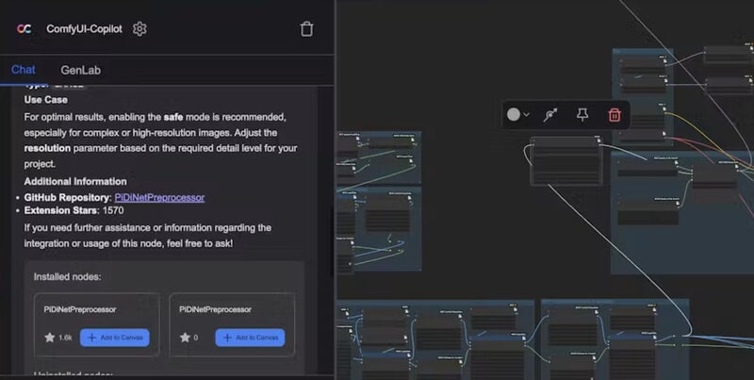
Task: Clear chat with the trash can icon
Action: 307,29
